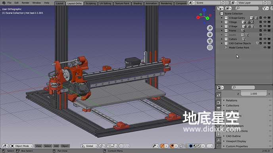This screenshot has height=153, width=273.
Task: Hide Z-Stage collection with eye icon
Action: click(x=265, y=26)
